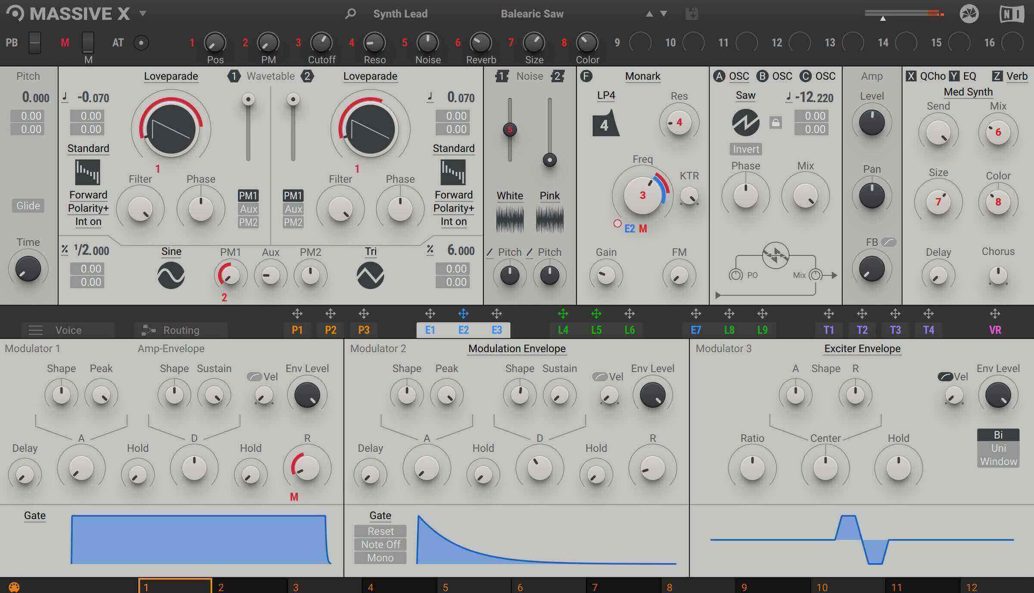Image resolution: width=1034 pixels, height=593 pixels.
Task: Click the insert effect routing icon
Action: (x=775, y=255)
